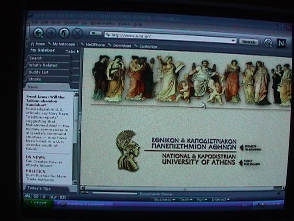Open the View menu
Viewport: 294px width, 221px height.
(56, 23)
